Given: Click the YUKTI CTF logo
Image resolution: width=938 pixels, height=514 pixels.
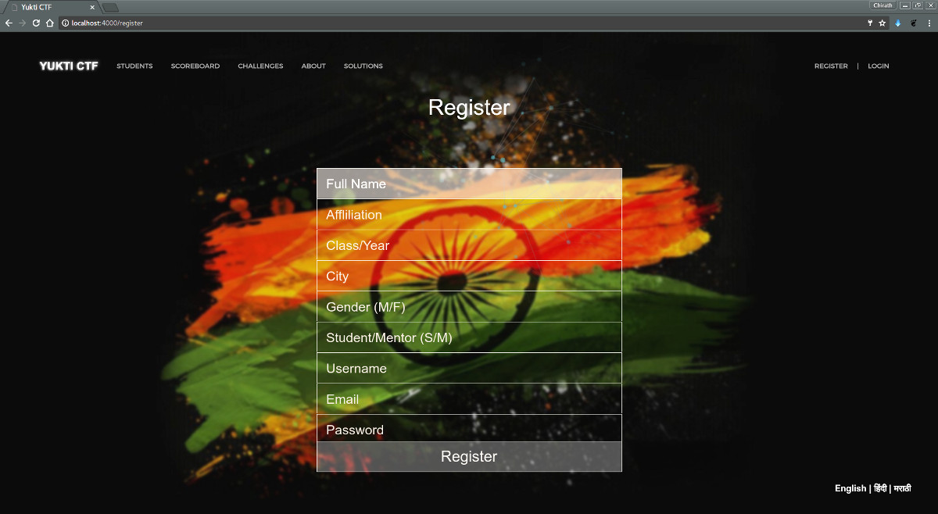Looking at the screenshot, I should (69, 66).
